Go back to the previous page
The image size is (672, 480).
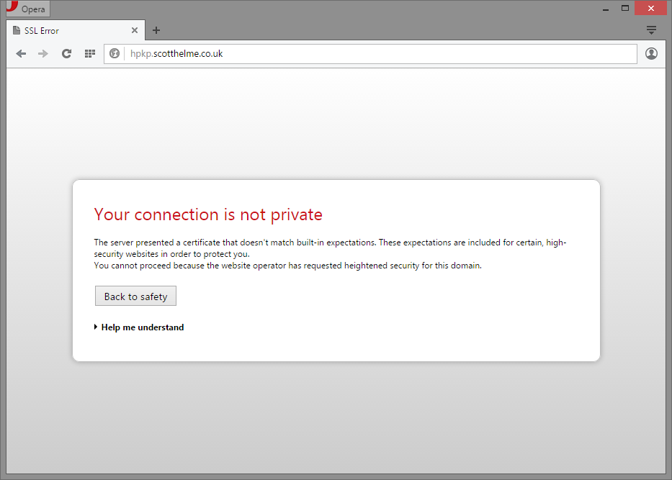pyautogui.click(x=21, y=54)
